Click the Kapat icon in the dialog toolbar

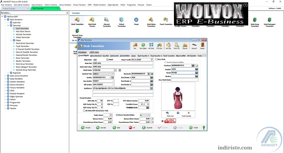point(202,46)
